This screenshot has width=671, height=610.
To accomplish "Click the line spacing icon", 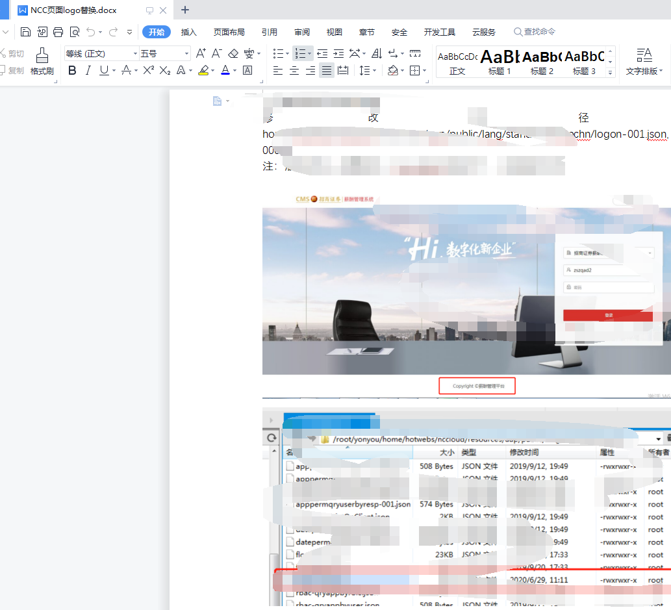I will [x=364, y=70].
